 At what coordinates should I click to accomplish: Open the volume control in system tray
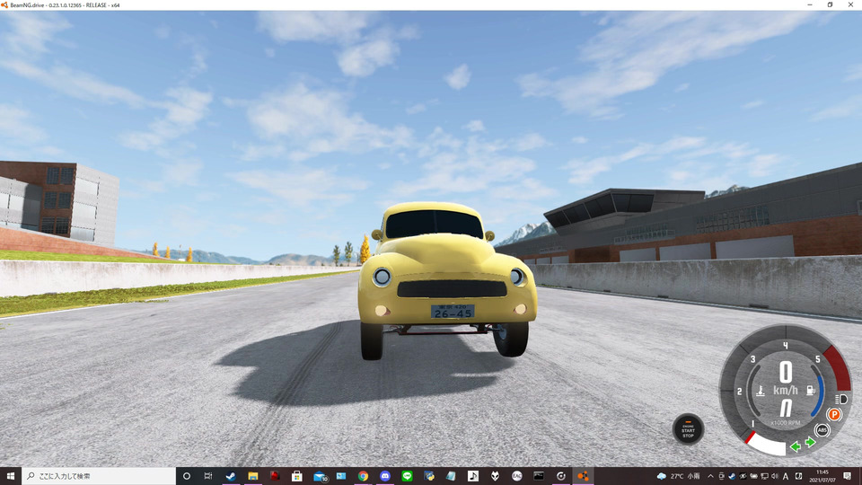point(775,476)
